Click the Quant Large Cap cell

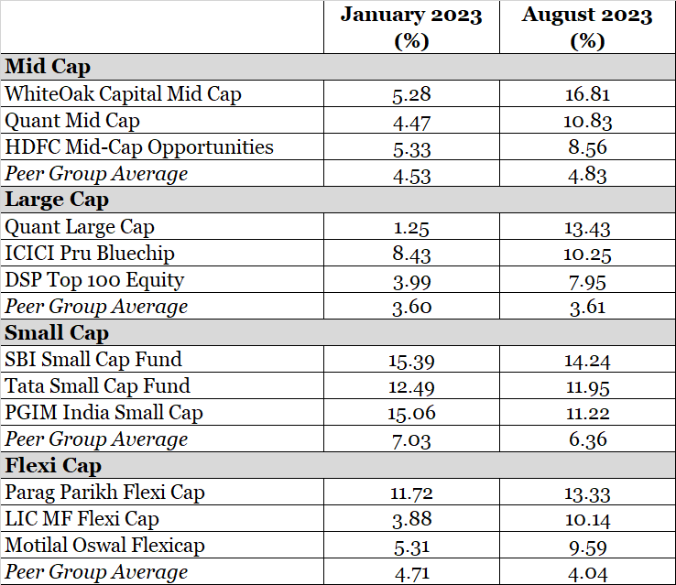tap(80, 226)
